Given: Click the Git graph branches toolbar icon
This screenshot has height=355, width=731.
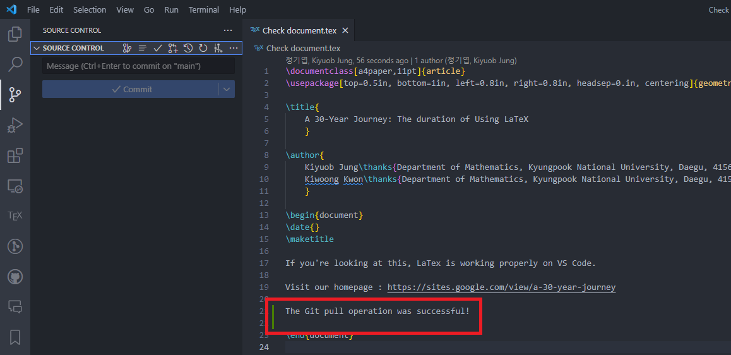Looking at the screenshot, I should click(x=128, y=48).
